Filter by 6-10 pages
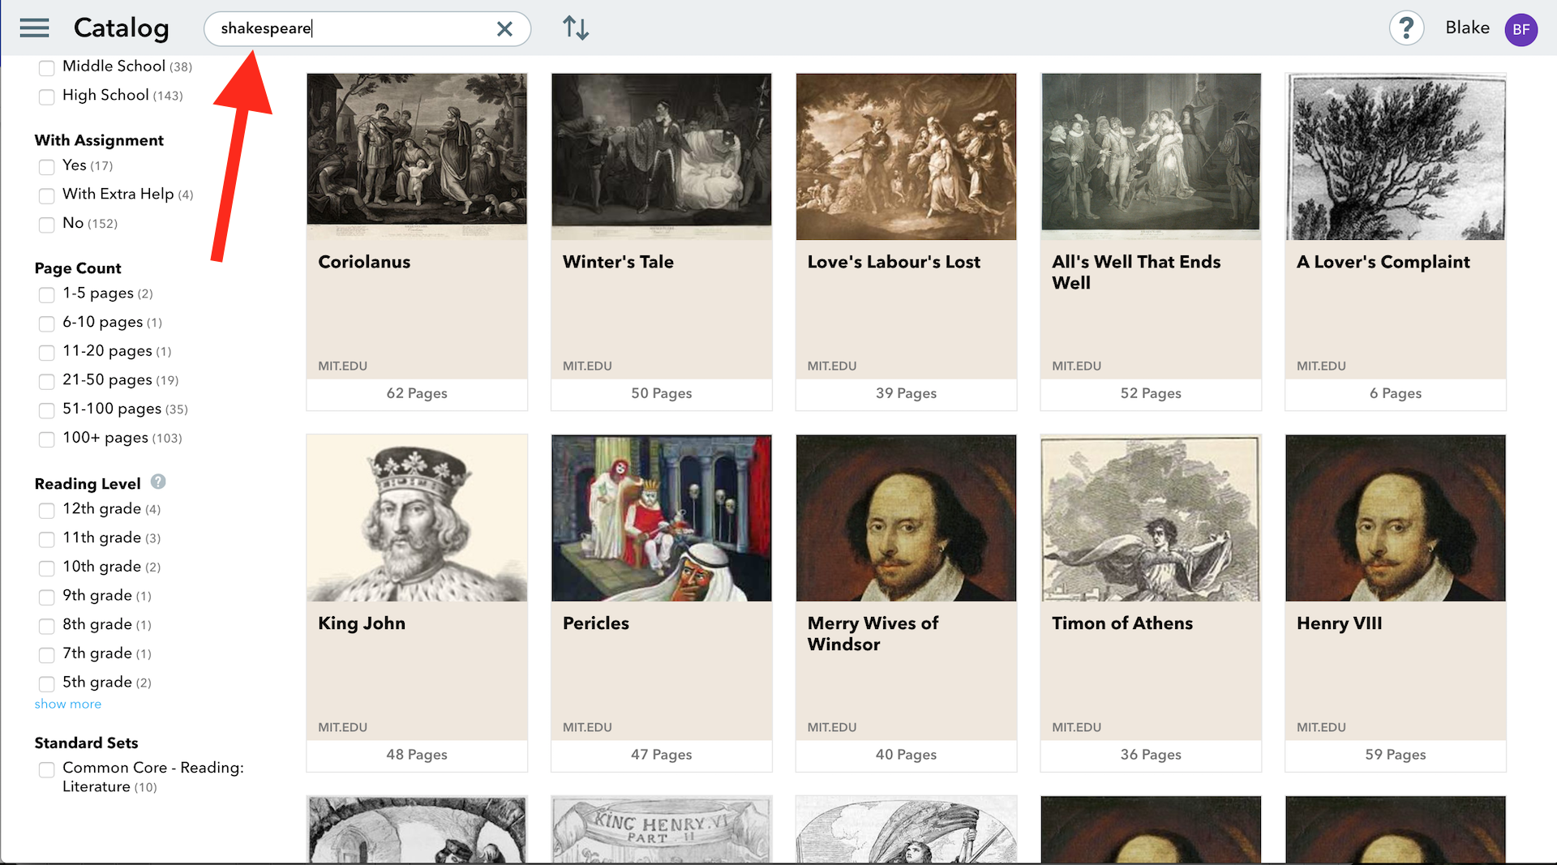The width and height of the screenshot is (1557, 865). 47,323
